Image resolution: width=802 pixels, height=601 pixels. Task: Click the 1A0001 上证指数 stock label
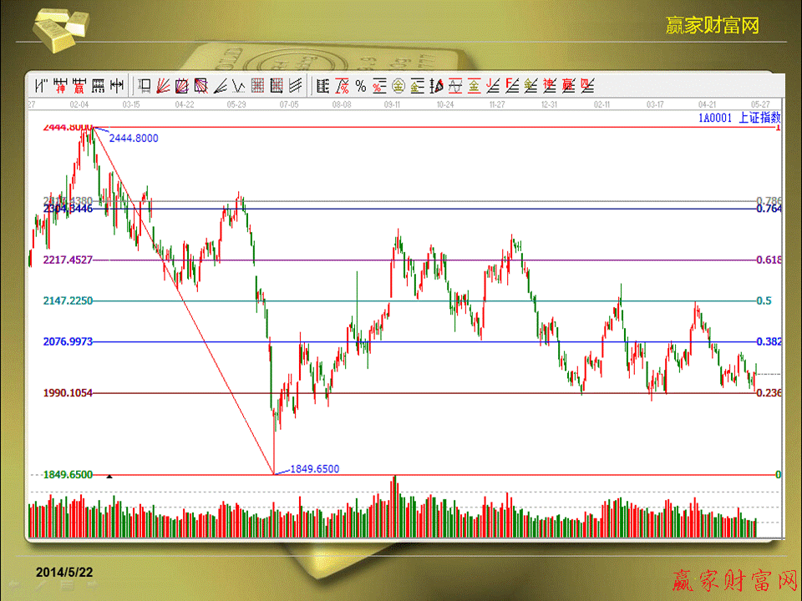739,119
